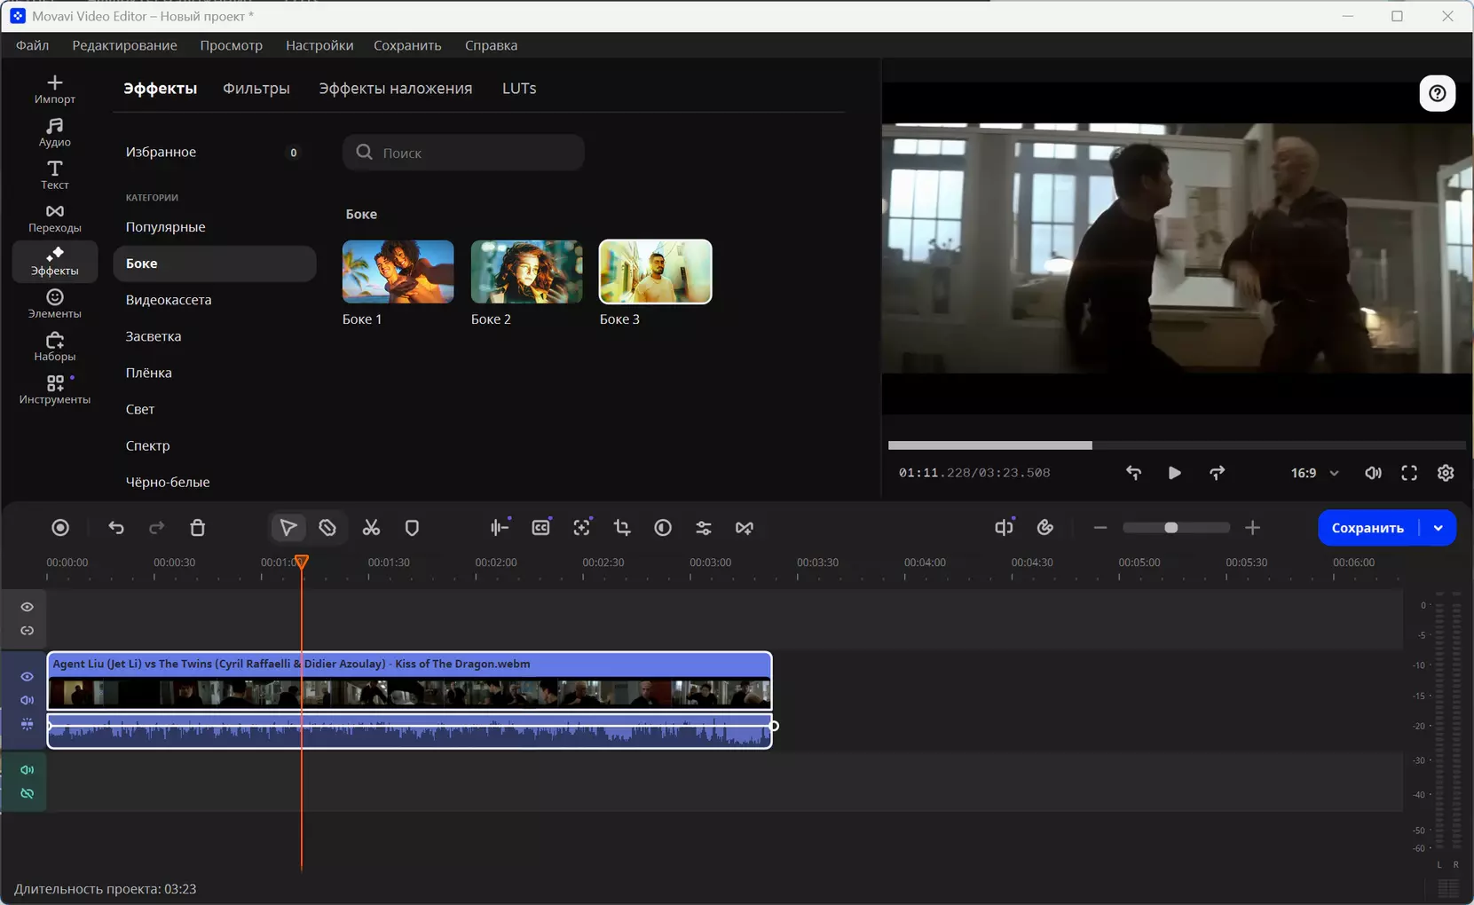
Task: Open the audio waveform tool in timeline toolbar
Action: point(500,528)
